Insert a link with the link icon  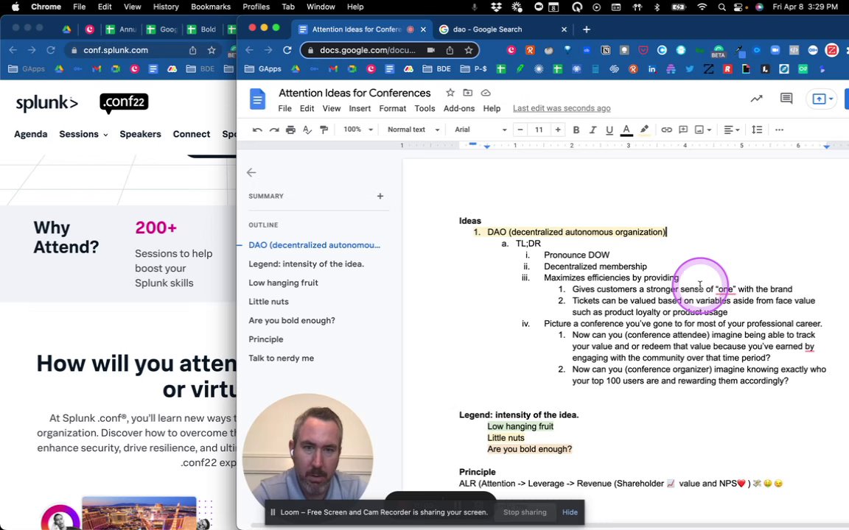click(666, 130)
